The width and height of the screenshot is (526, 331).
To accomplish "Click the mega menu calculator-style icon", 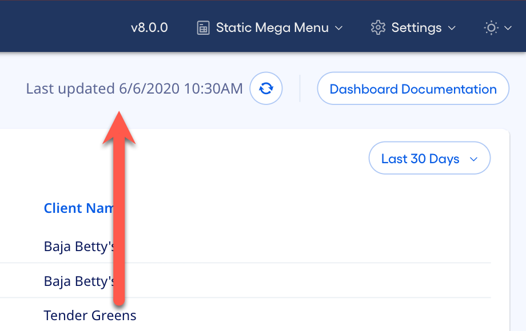I will 202,27.
